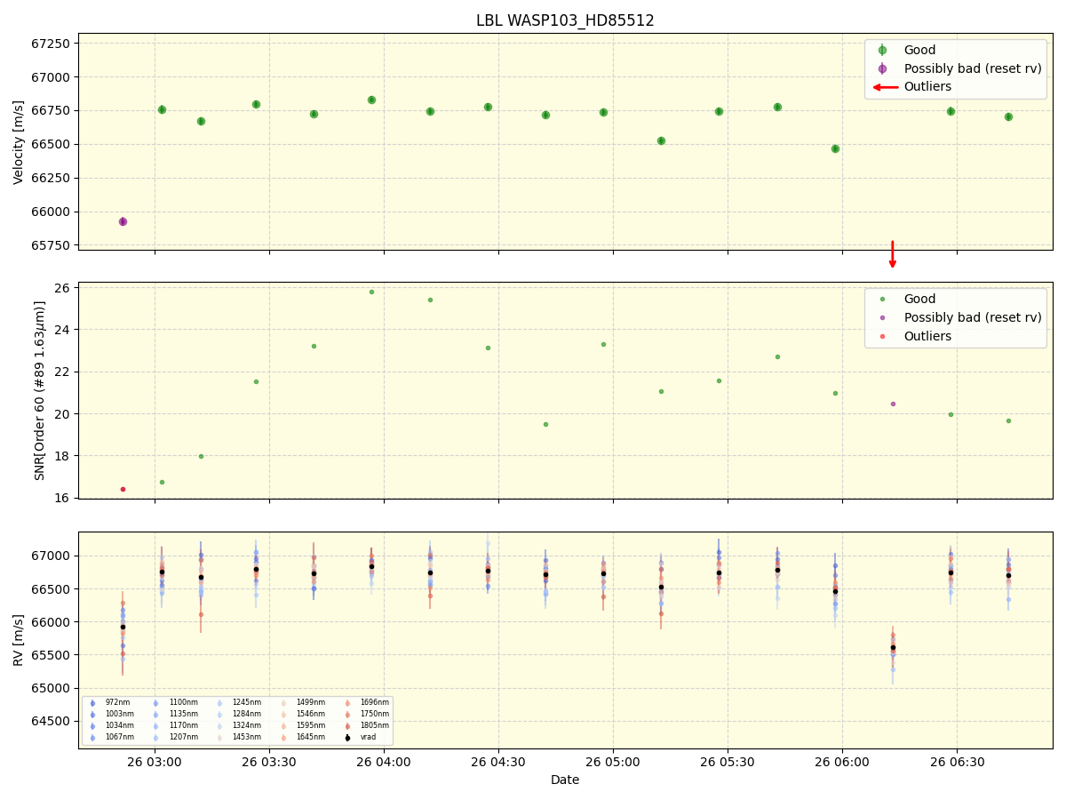1066x800 pixels.
Task: Click 'Outliers' entry in SNR plot legend
Action: click(x=927, y=336)
